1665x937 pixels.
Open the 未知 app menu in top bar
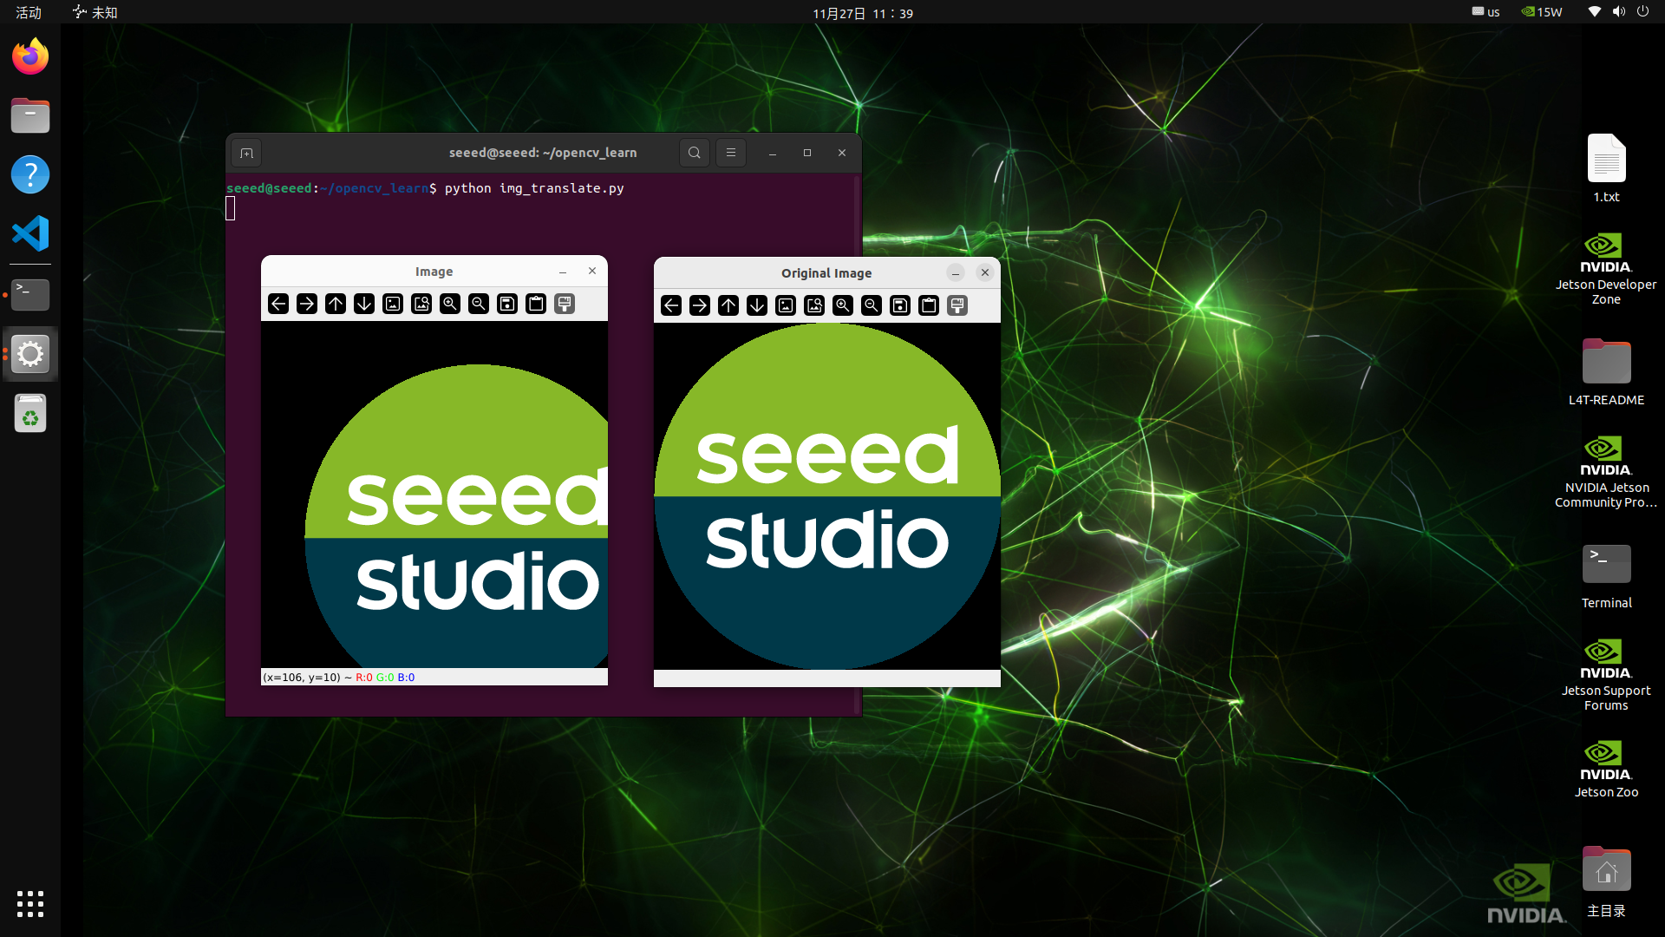point(95,12)
